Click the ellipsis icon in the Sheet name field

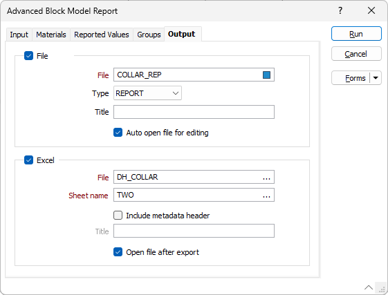(x=266, y=196)
